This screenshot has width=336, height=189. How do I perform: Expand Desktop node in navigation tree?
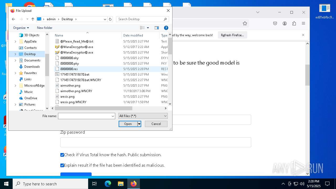pyautogui.click(x=15, y=54)
